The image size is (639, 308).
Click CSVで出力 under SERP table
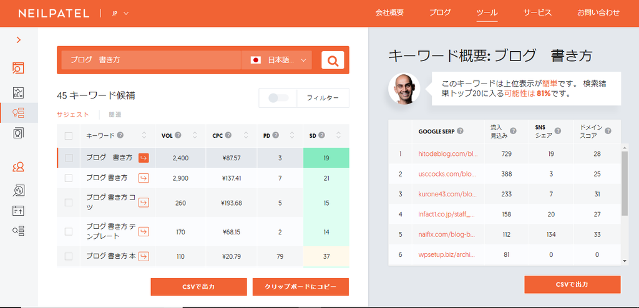[572, 284]
